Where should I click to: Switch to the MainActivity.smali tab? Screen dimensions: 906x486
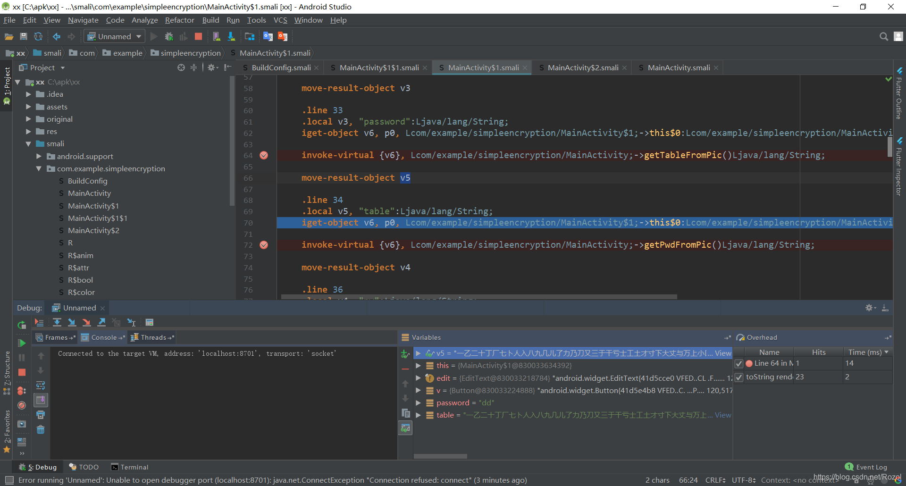click(678, 67)
